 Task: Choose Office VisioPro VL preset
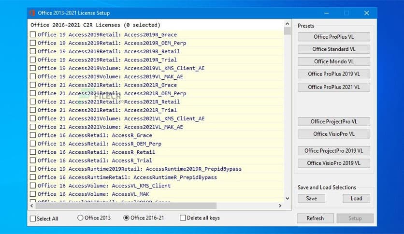[x=333, y=134]
